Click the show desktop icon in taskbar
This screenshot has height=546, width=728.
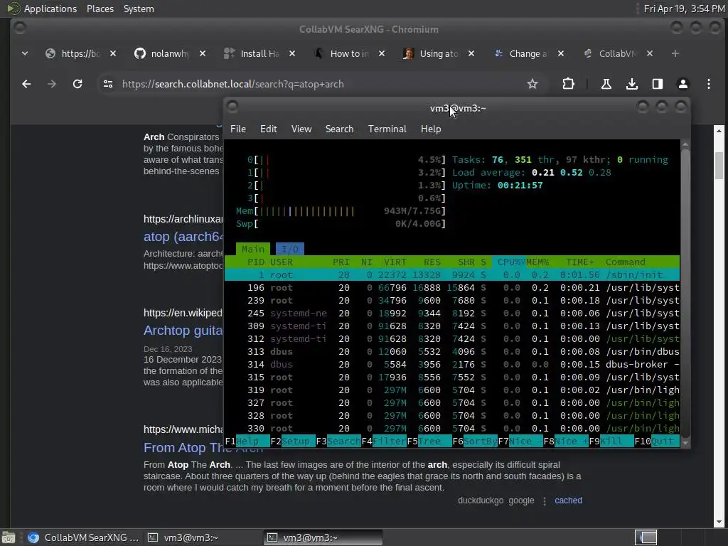(x=9, y=537)
